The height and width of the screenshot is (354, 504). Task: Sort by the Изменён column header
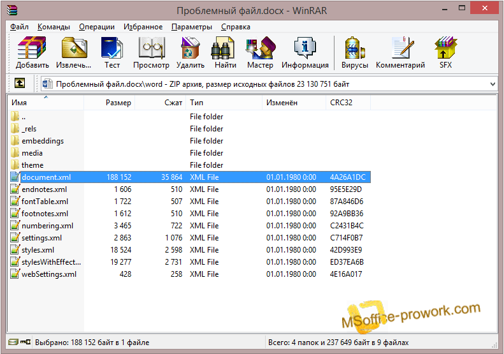pos(294,103)
